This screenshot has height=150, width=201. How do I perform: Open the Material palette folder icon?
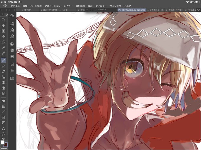[12, 79]
